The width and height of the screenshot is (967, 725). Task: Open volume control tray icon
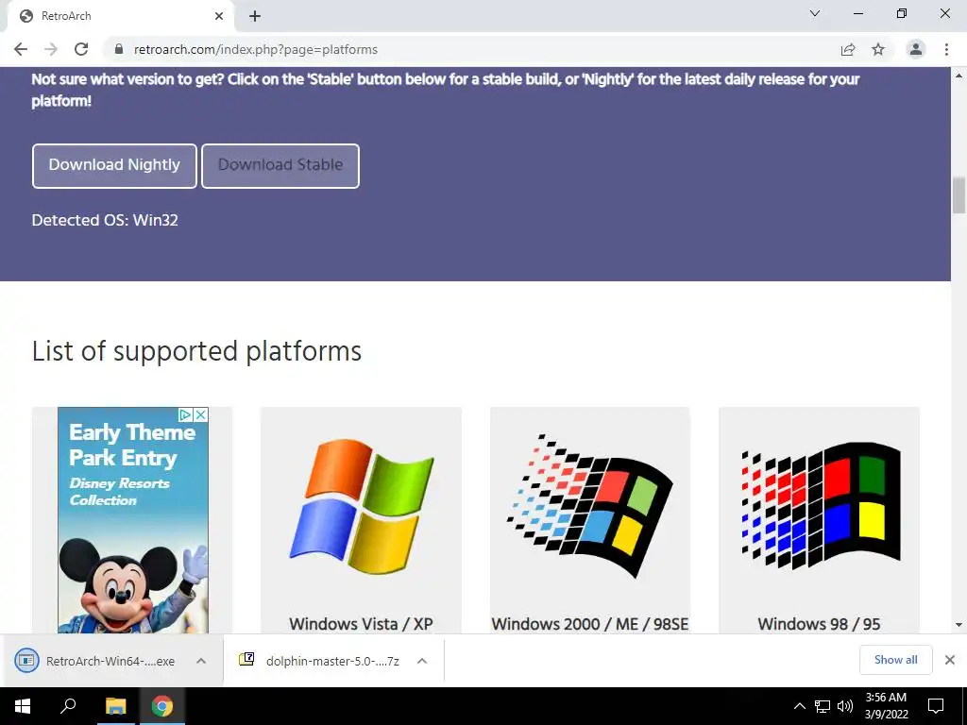(845, 706)
